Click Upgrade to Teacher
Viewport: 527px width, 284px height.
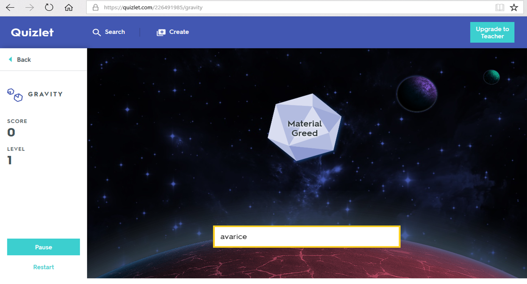point(492,32)
